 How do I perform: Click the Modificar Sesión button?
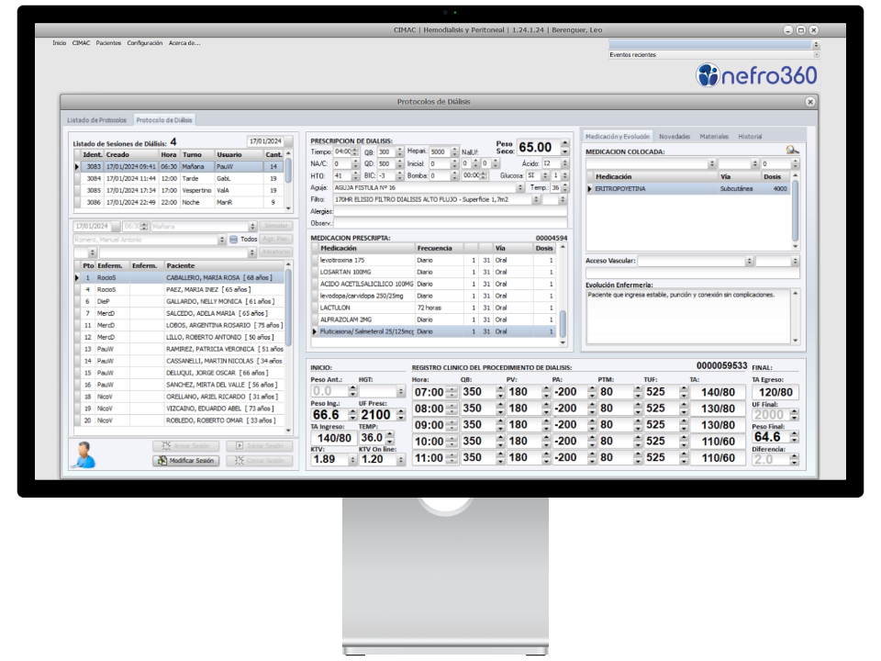[x=186, y=461]
